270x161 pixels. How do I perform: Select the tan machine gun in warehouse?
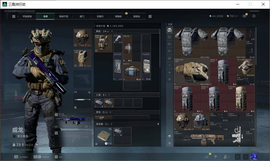click(x=201, y=138)
